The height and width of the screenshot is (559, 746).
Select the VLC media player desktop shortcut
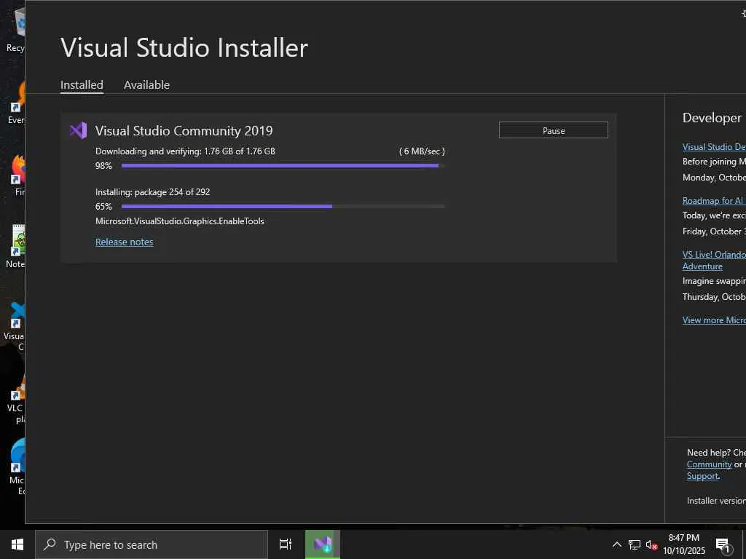tap(16, 398)
